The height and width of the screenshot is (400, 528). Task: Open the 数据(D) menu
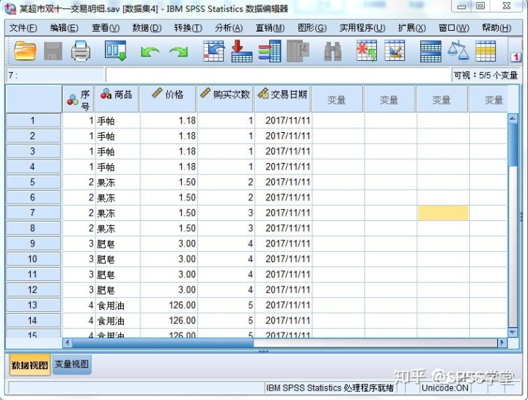147,28
